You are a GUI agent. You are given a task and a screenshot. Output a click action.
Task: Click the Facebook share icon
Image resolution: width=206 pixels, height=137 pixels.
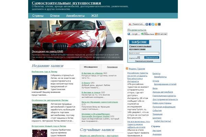[x=150, y=24]
